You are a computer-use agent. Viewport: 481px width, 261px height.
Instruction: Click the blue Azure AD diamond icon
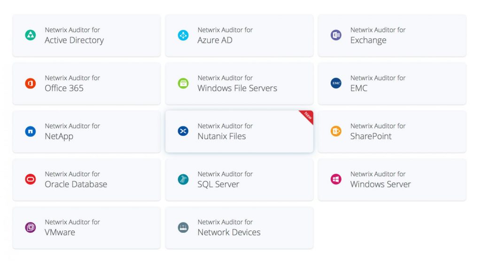click(x=183, y=35)
